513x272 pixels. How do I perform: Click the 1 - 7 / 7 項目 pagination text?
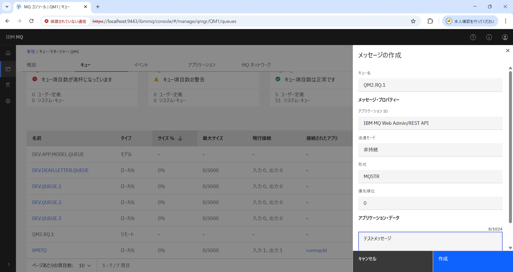pos(116,265)
